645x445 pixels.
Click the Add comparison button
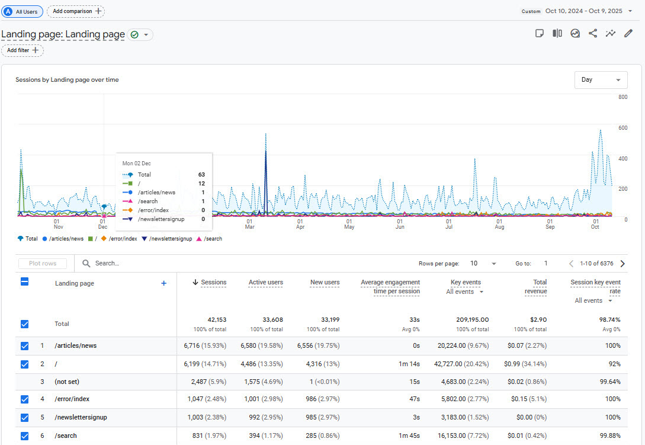[75, 11]
